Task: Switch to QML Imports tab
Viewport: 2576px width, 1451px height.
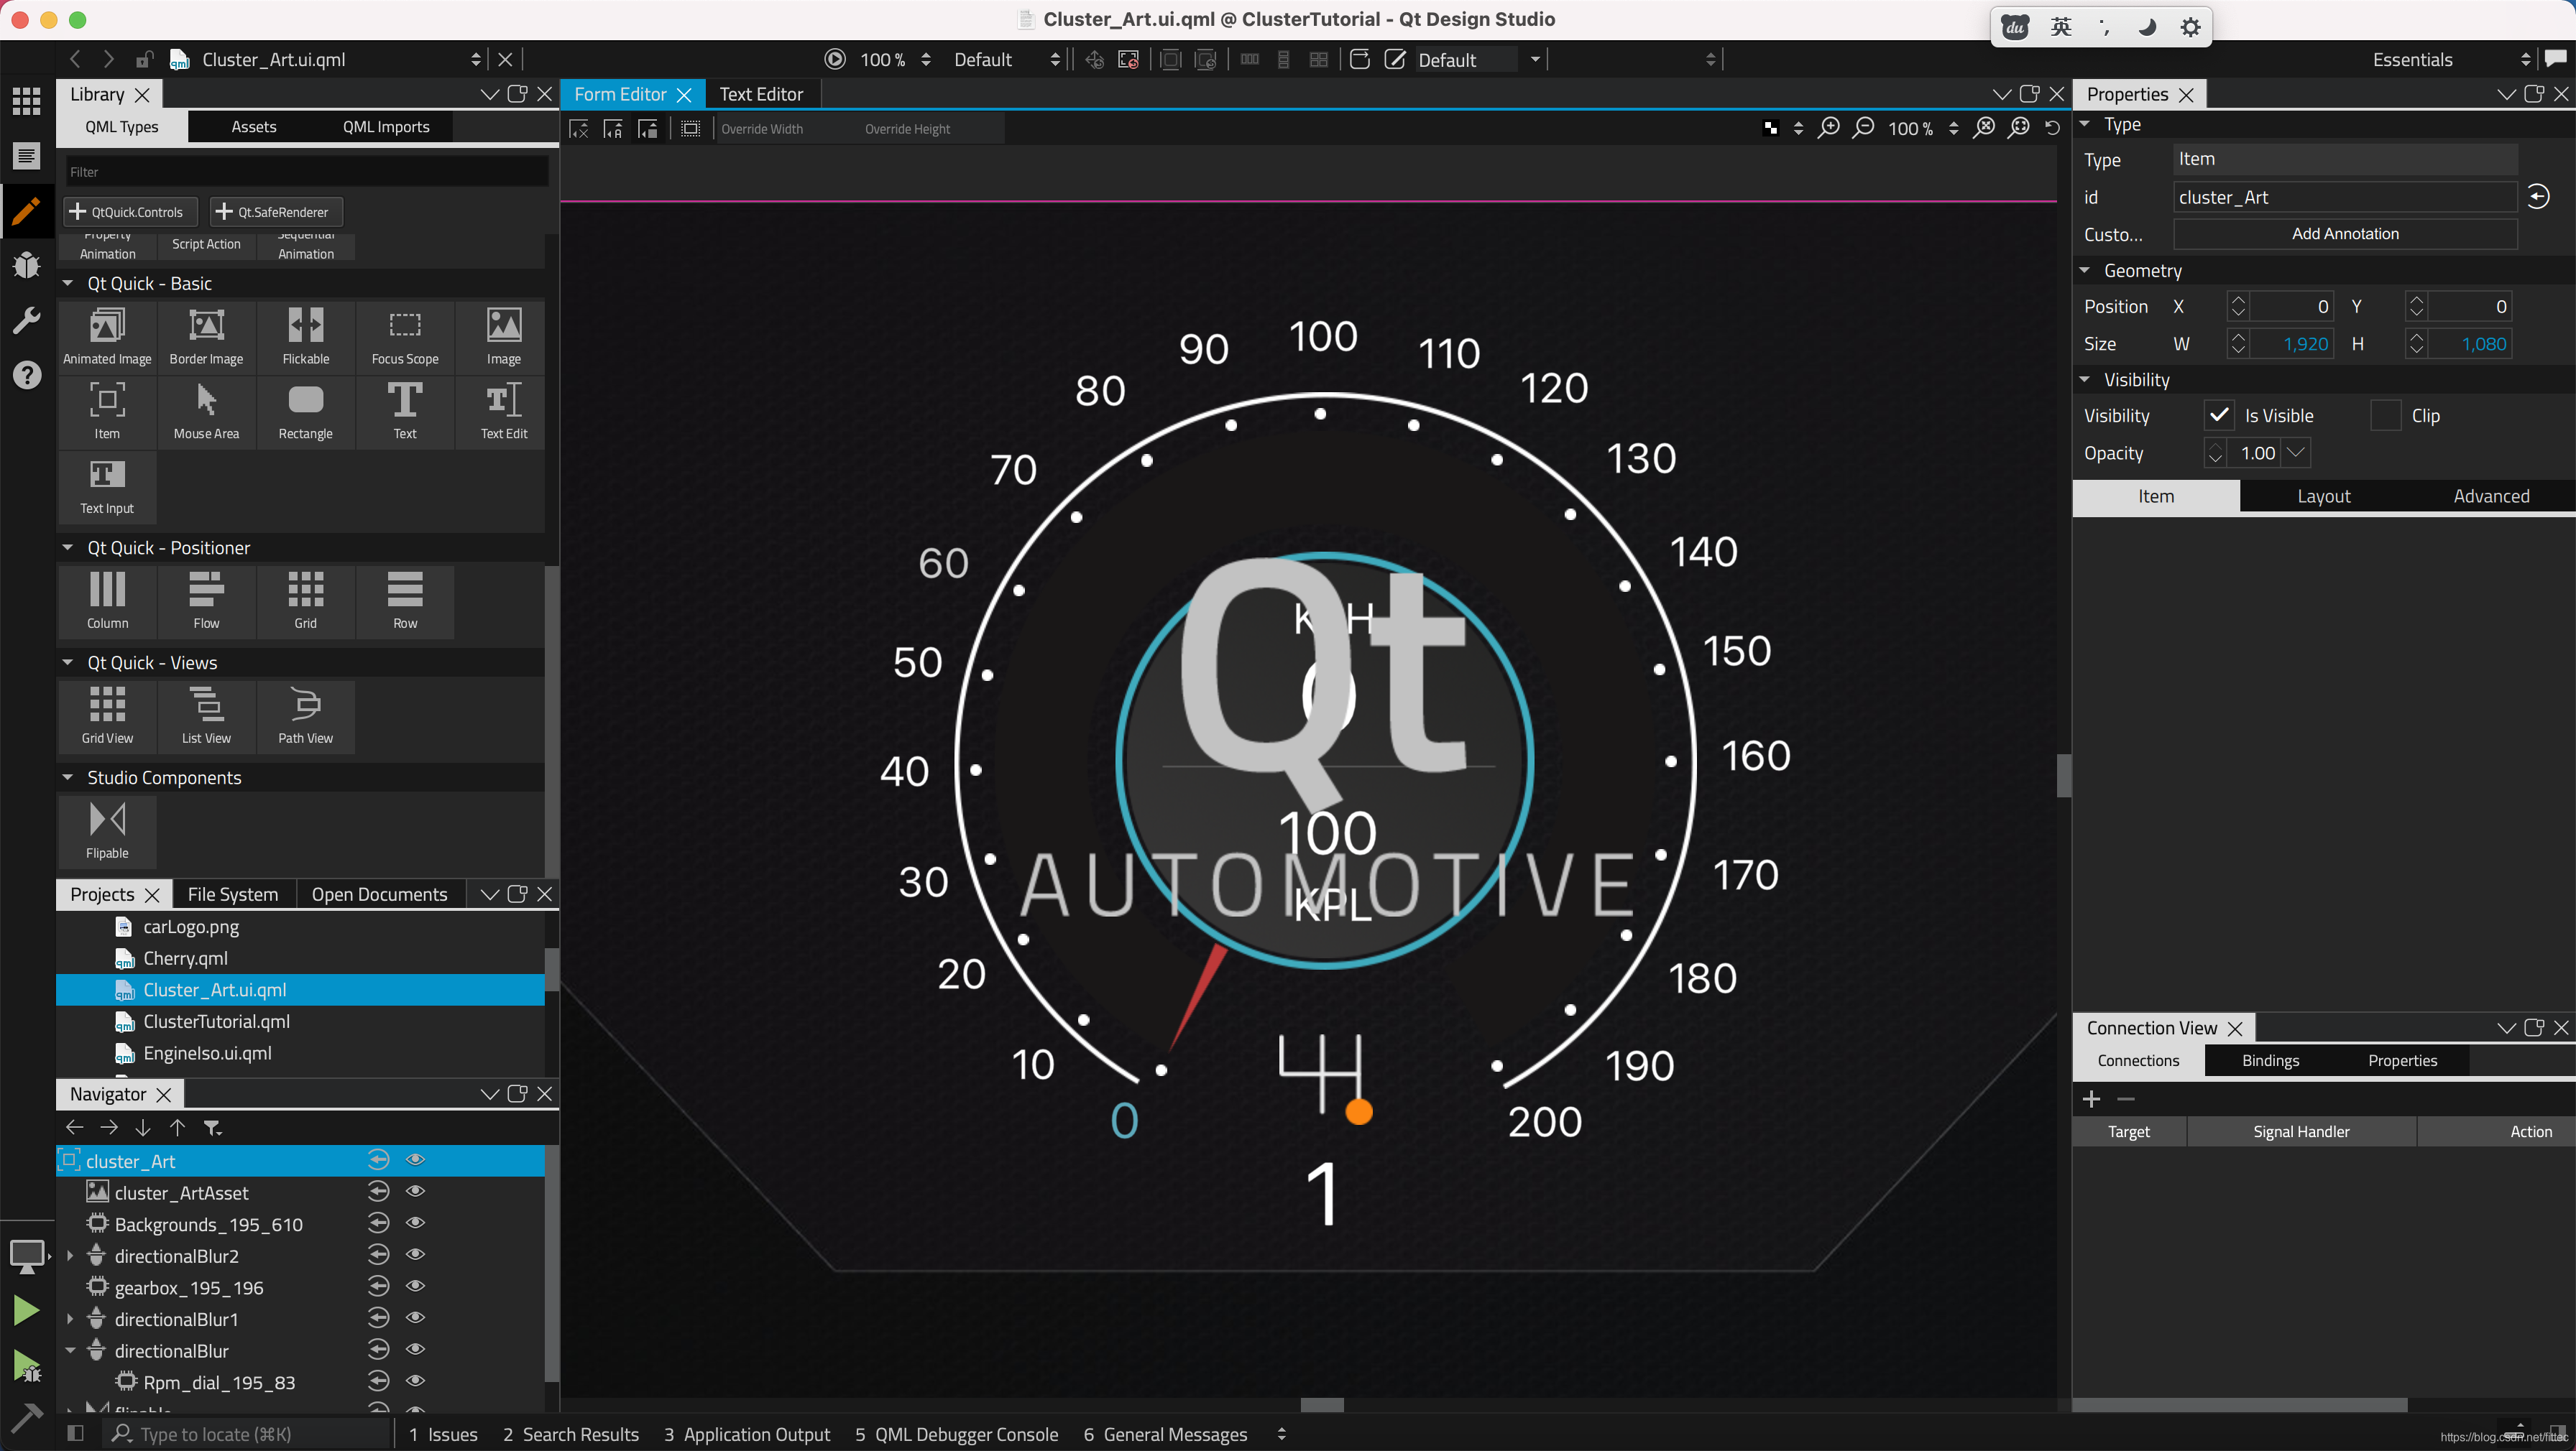Action: (386, 127)
